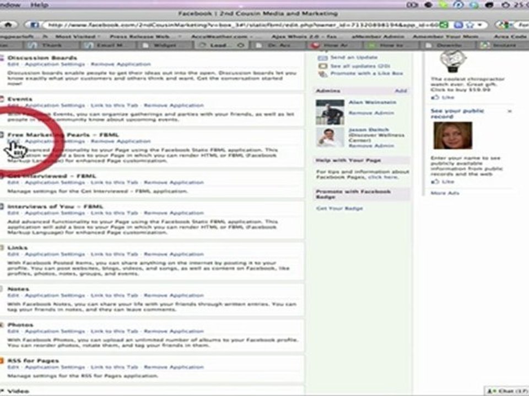The width and height of the screenshot is (529, 396).
Task: Click the Links application icon
Action: click(2, 248)
